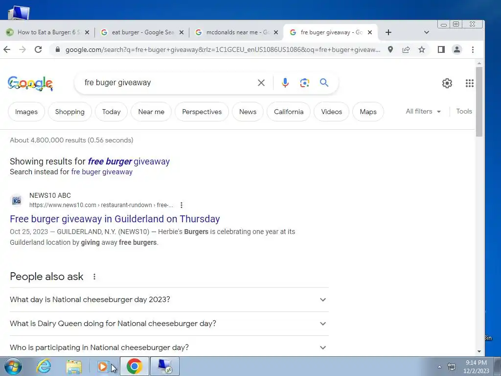Switch to the 'eat burger' Google tab
Viewport: 501px width, 376px height.
point(142,32)
